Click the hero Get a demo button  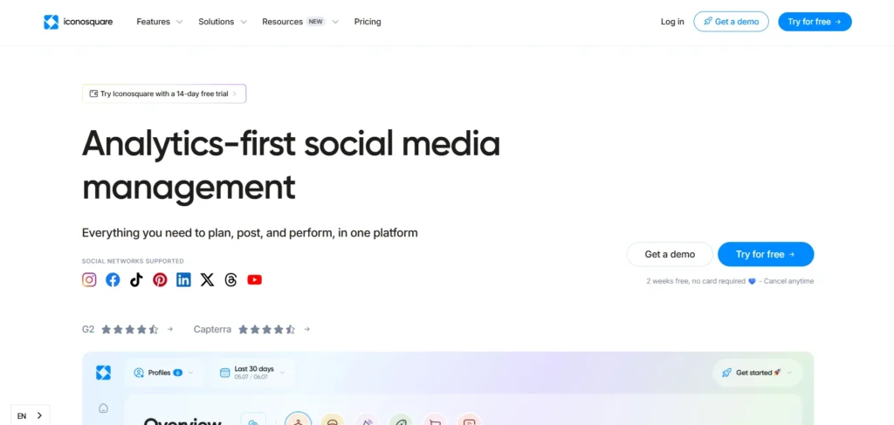pos(670,254)
